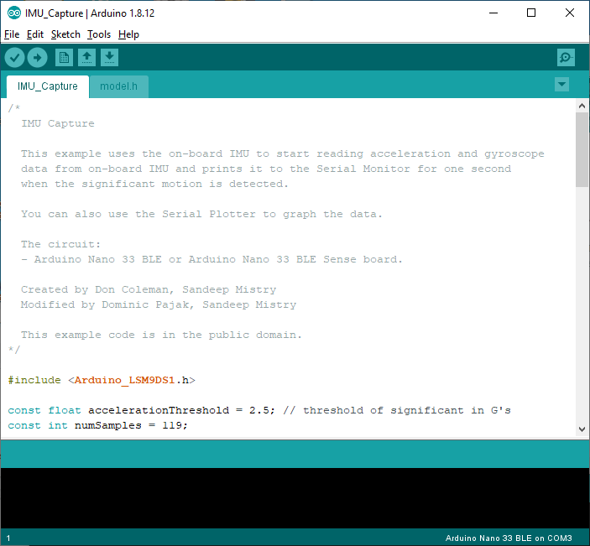The image size is (590, 546).
Task: Click 'You can also use the Serial Plotter' line
Action: [x=201, y=214]
